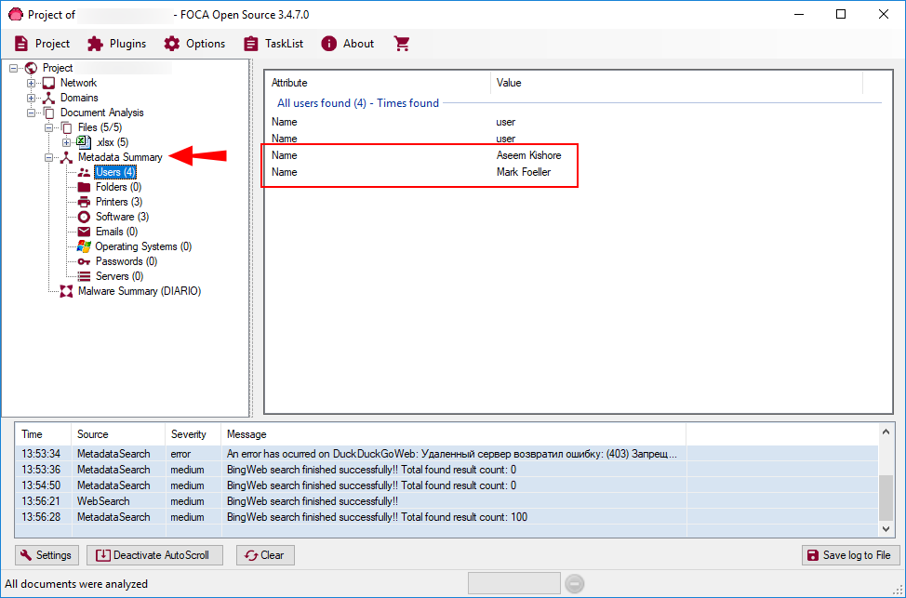The height and width of the screenshot is (598, 906).
Task: Click the Users people icon in tree
Action: [x=85, y=172]
